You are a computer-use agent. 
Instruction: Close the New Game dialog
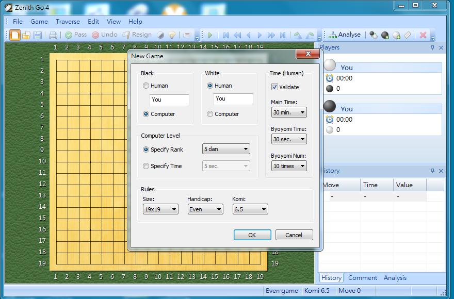click(308, 54)
